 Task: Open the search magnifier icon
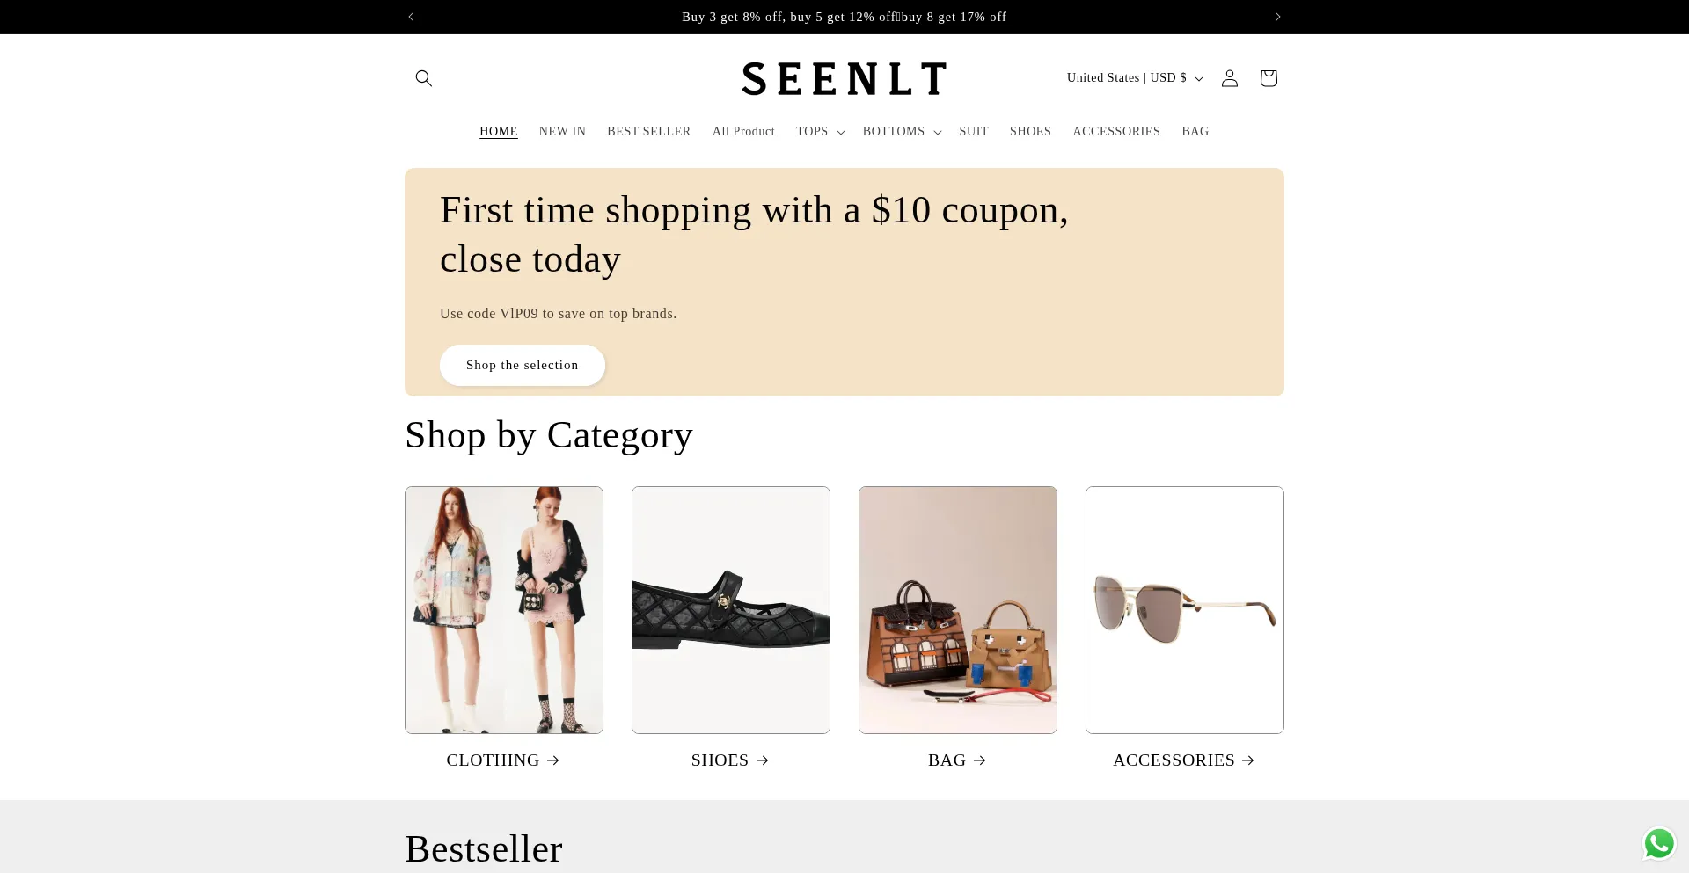click(x=423, y=78)
